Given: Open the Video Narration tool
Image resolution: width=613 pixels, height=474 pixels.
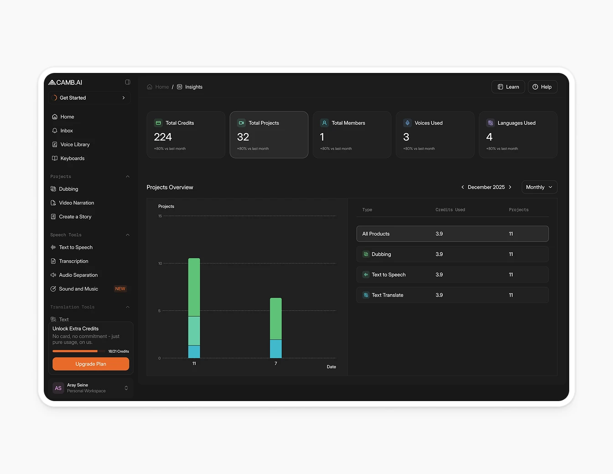Looking at the screenshot, I should [x=77, y=202].
